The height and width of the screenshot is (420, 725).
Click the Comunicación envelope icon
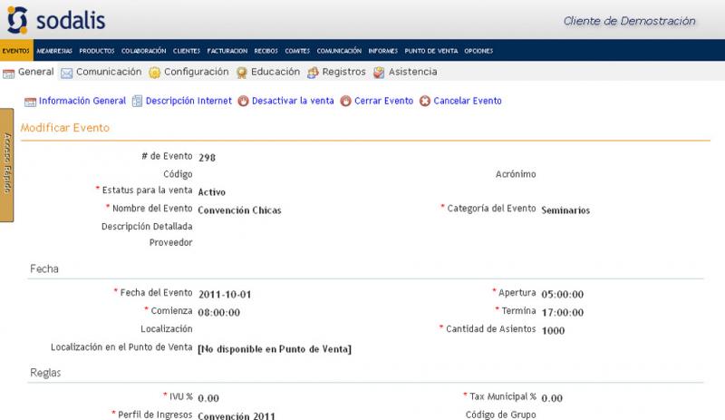click(x=66, y=73)
